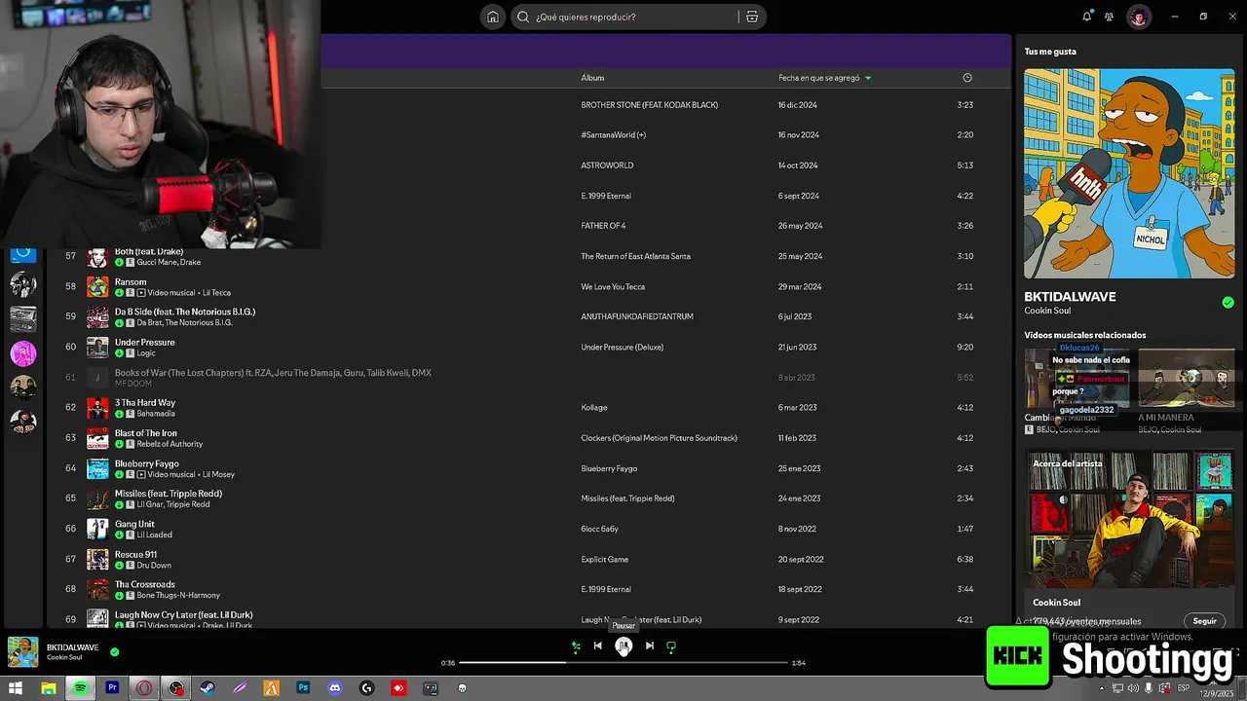Screen dimensions: 1247x701
Task: Select the track Missiles (feat. Trippie Redd)
Action: coord(169,494)
